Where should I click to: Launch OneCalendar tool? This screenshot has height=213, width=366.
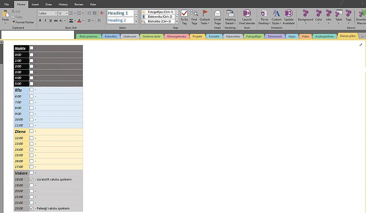point(247,17)
